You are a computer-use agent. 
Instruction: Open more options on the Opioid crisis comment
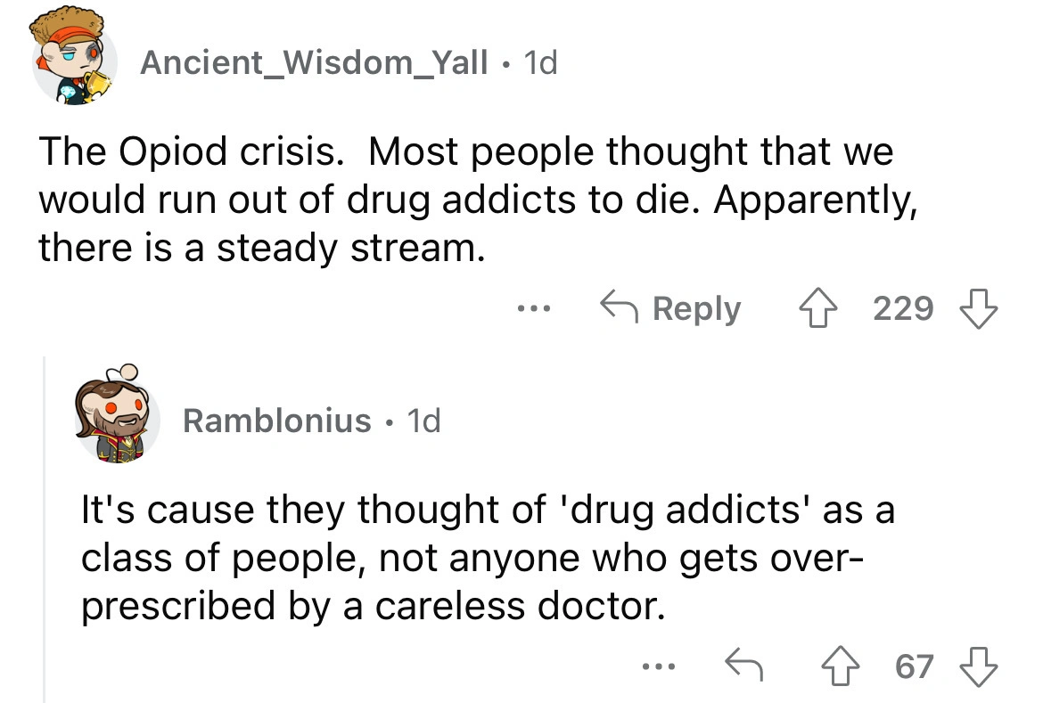[x=534, y=308]
